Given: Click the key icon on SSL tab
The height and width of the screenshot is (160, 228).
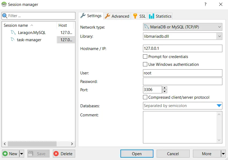Looking at the screenshot, I should pos(135,16).
